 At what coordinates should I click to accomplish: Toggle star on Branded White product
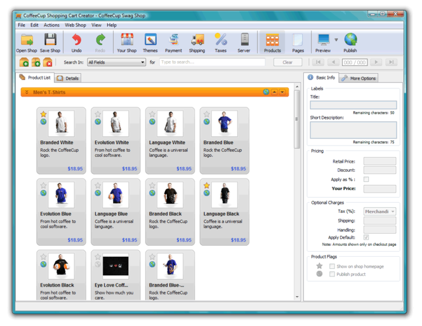coord(43,114)
